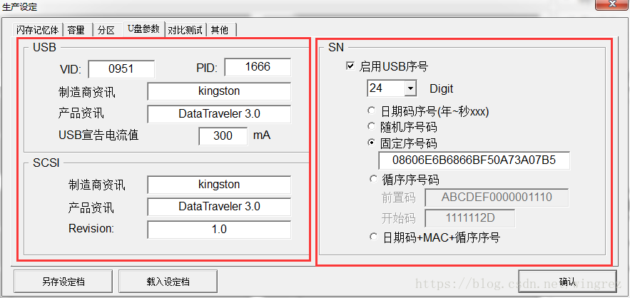Viewport: 630px width, 298px height.
Task: Click the VID input field
Action: (121, 69)
